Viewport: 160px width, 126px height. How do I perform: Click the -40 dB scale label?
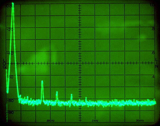pos(10,53)
